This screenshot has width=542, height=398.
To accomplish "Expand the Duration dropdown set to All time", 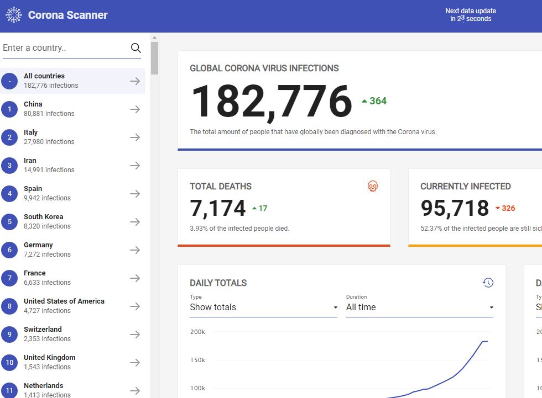I will click(419, 307).
